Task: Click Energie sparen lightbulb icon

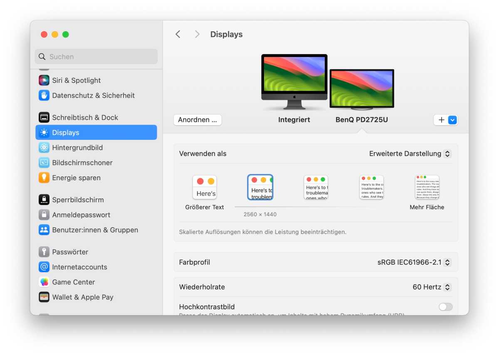Action: click(44, 178)
